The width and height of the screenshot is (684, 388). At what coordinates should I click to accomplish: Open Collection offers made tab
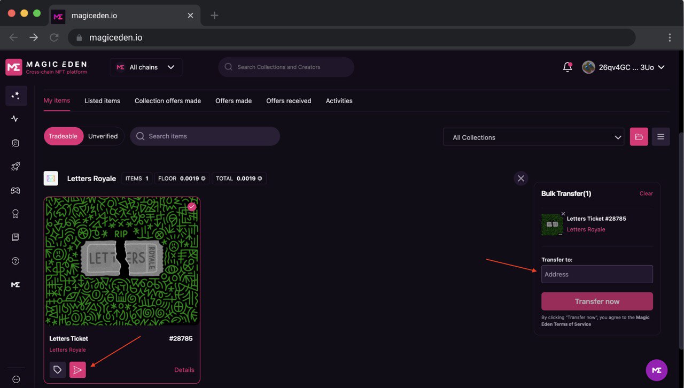tap(168, 100)
